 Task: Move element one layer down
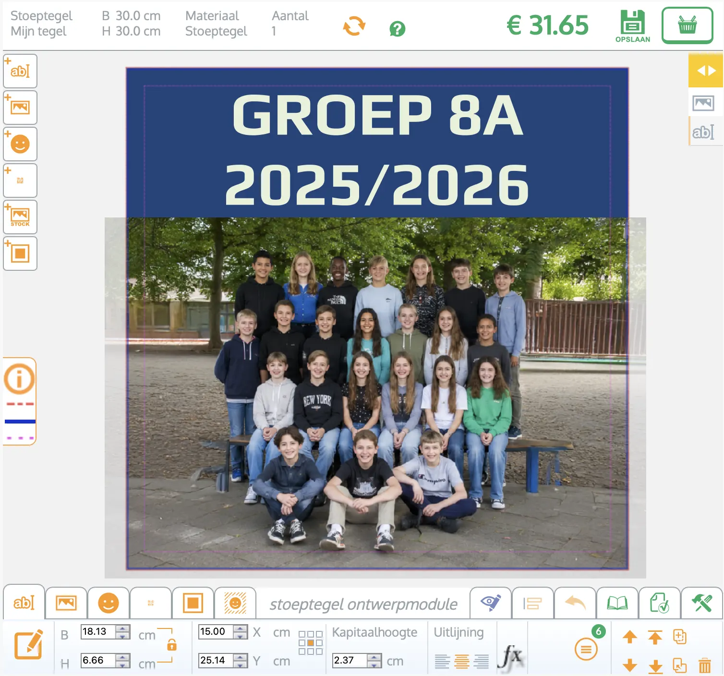click(630, 665)
